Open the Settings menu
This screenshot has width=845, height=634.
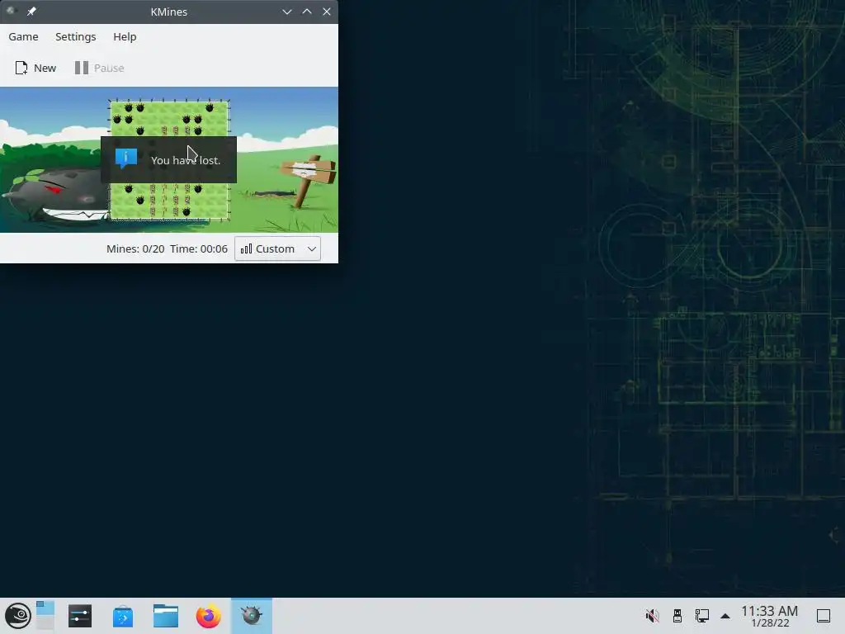point(75,36)
